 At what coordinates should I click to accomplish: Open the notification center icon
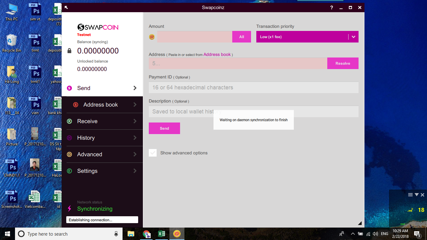point(417,234)
